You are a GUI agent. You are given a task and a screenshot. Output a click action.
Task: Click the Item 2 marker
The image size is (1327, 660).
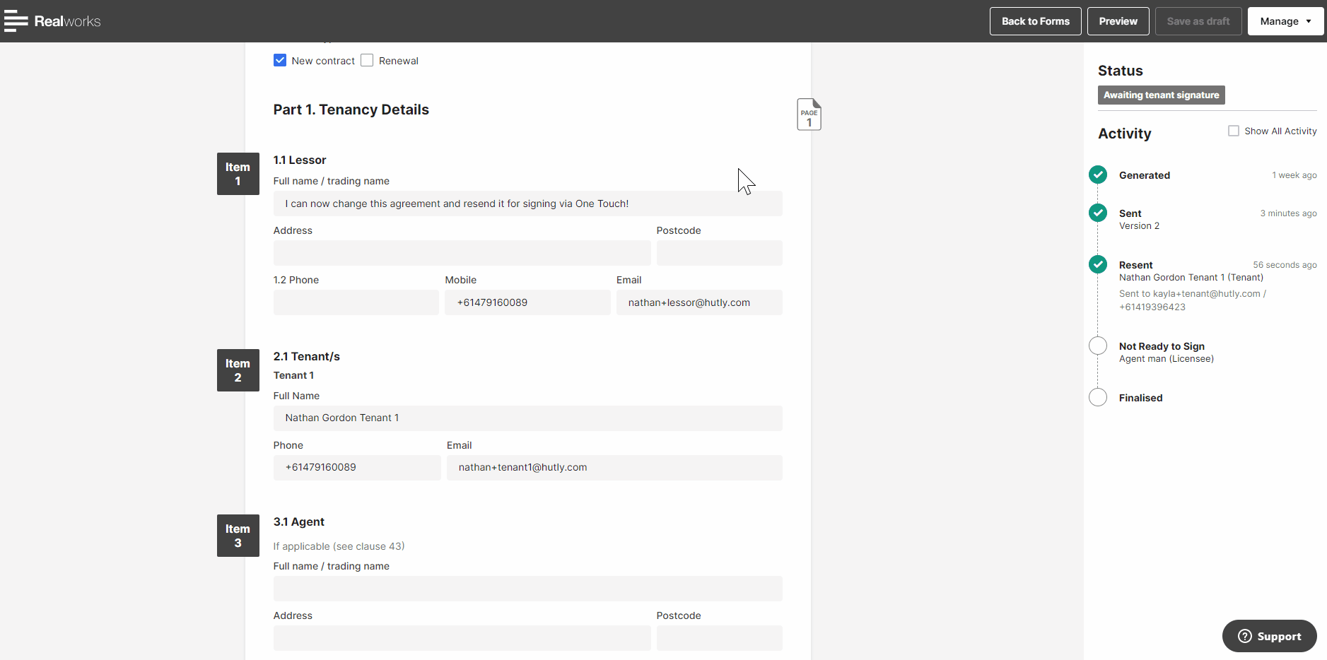(x=238, y=370)
